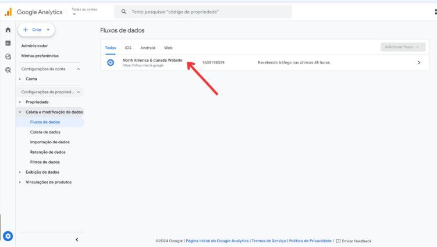Select Fluxos de dados in sidebar
The image size is (437, 247).
45,122
